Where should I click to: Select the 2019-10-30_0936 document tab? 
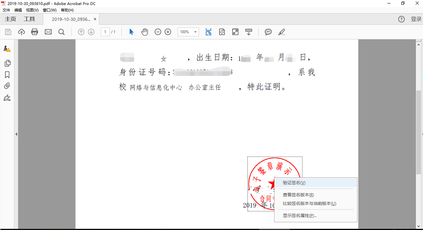[71, 19]
